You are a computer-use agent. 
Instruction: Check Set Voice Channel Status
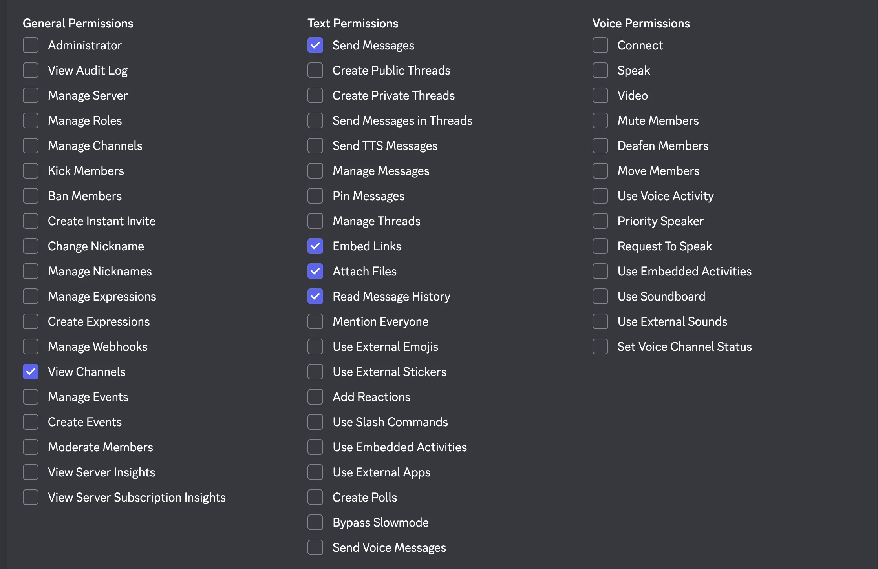click(x=600, y=347)
